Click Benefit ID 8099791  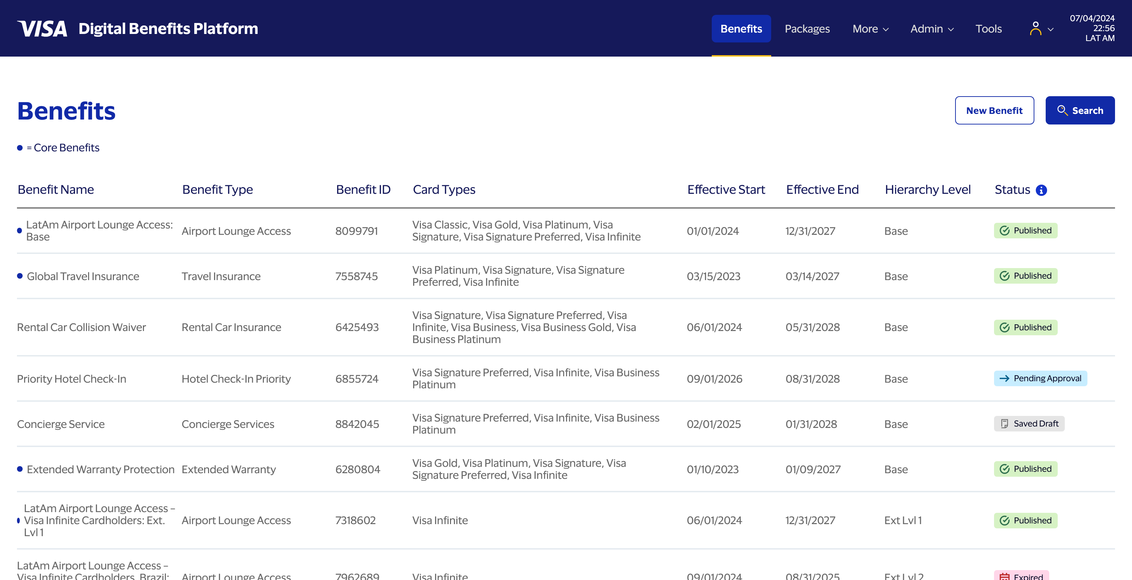coord(356,231)
